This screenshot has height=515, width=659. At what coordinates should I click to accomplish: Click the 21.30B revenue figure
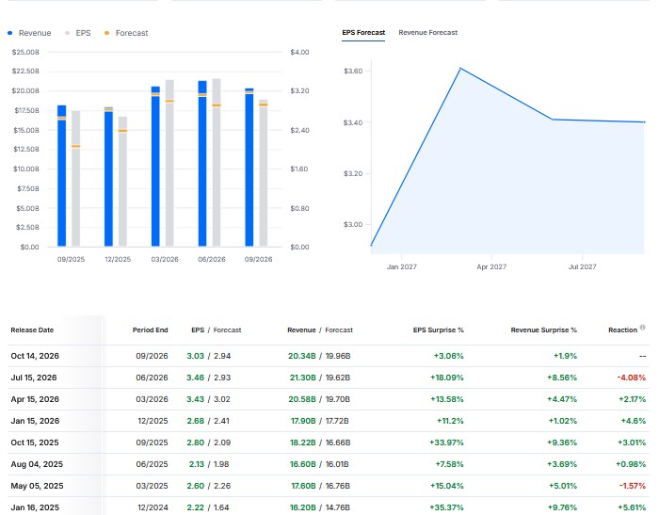pos(302,378)
